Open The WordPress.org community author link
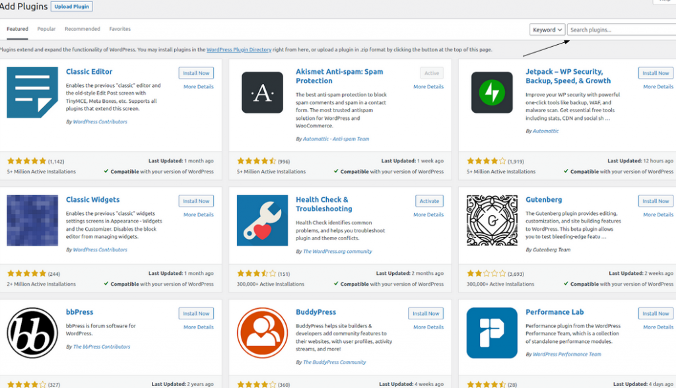676x388 pixels. tap(337, 252)
